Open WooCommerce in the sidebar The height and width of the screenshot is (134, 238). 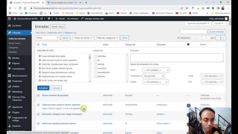click(20, 76)
